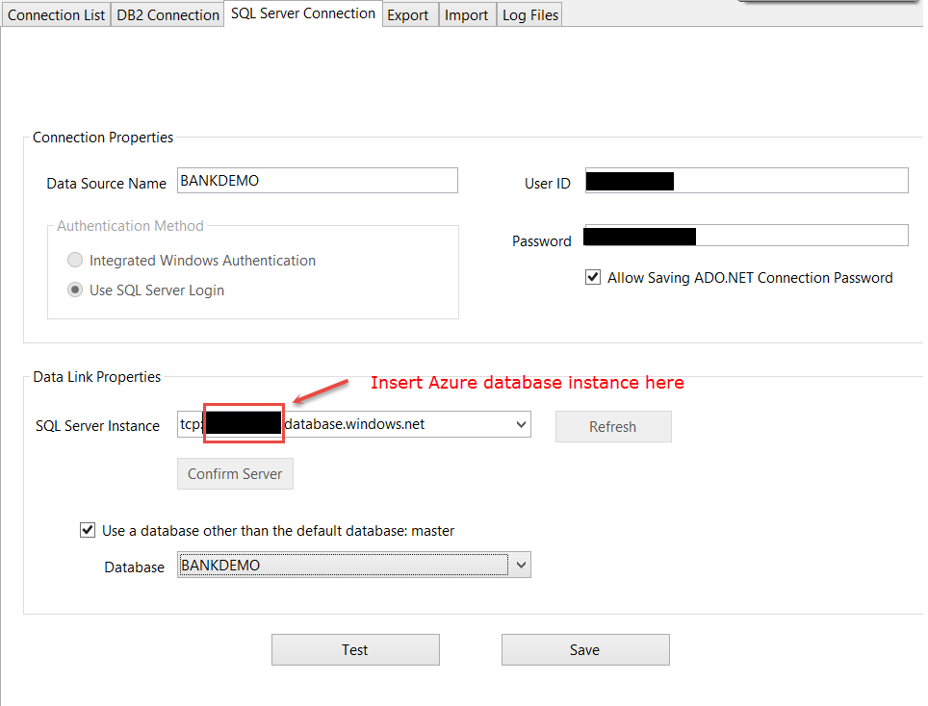Go to the Export tab

[x=407, y=15]
